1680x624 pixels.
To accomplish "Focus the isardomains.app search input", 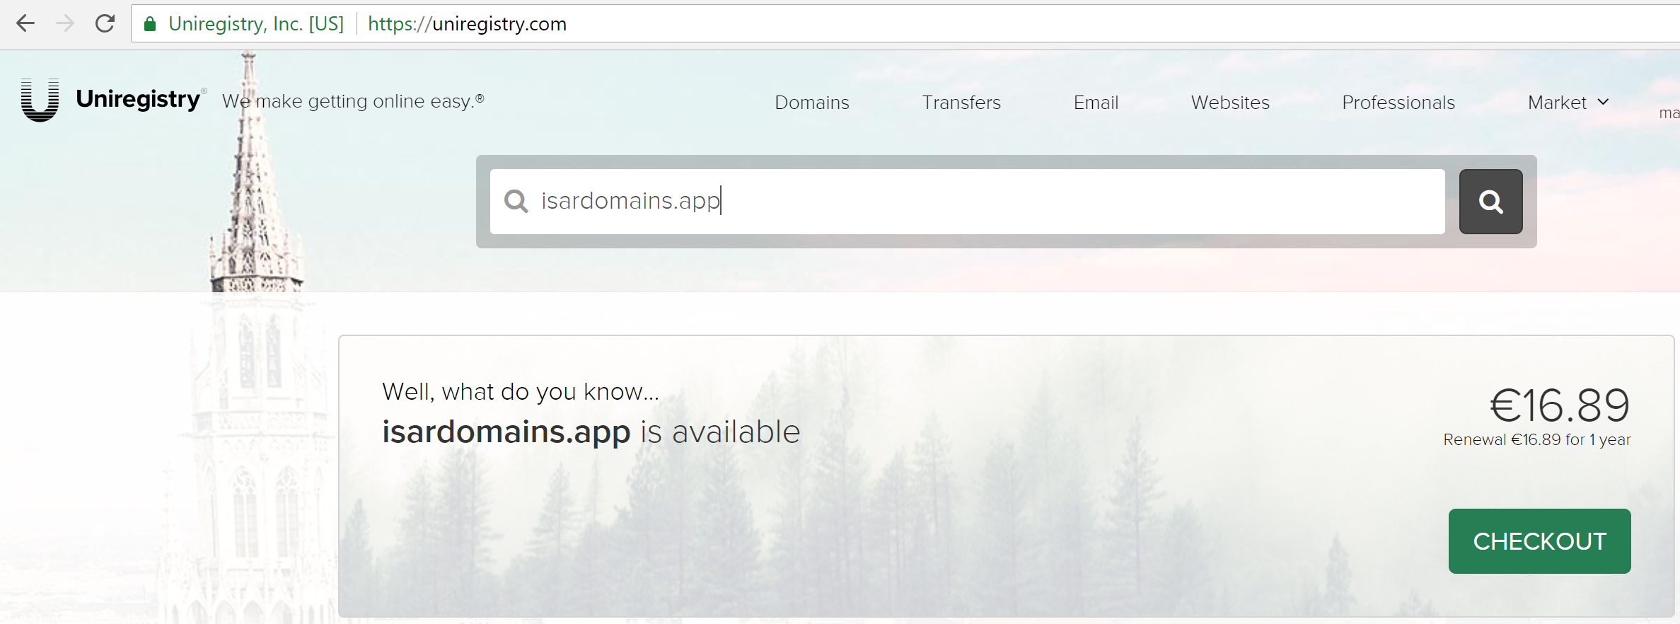I will tap(967, 202).
